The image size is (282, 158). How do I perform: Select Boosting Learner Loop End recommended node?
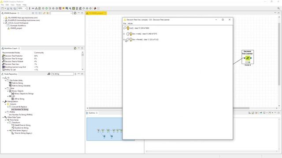click(x=15, y=67)
